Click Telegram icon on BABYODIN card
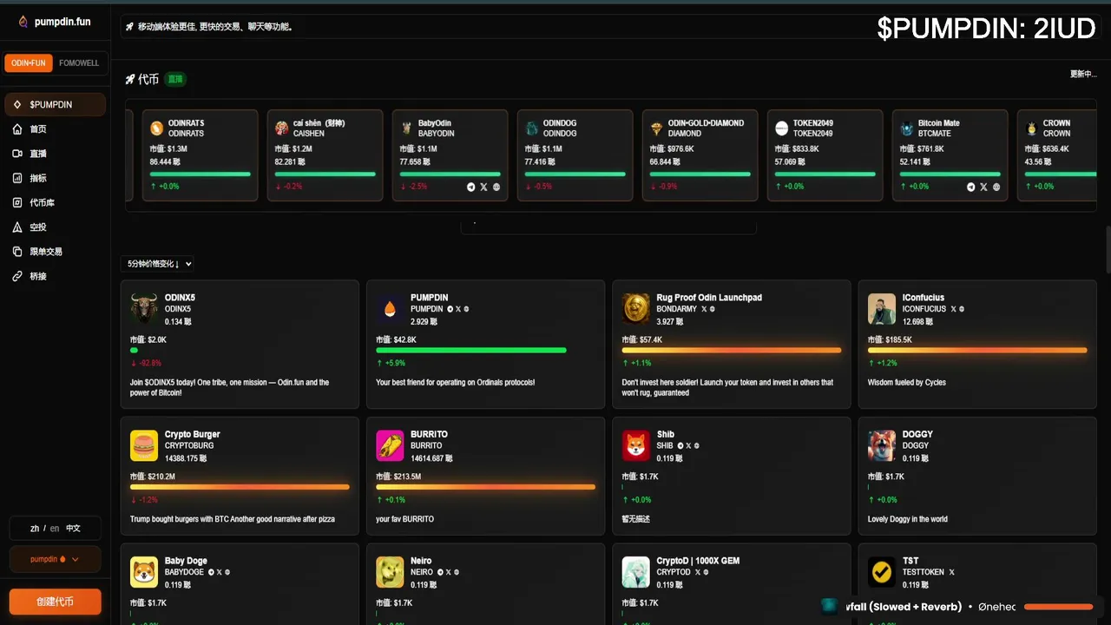This screenshot has height=625, width=1111. point(471,187)
